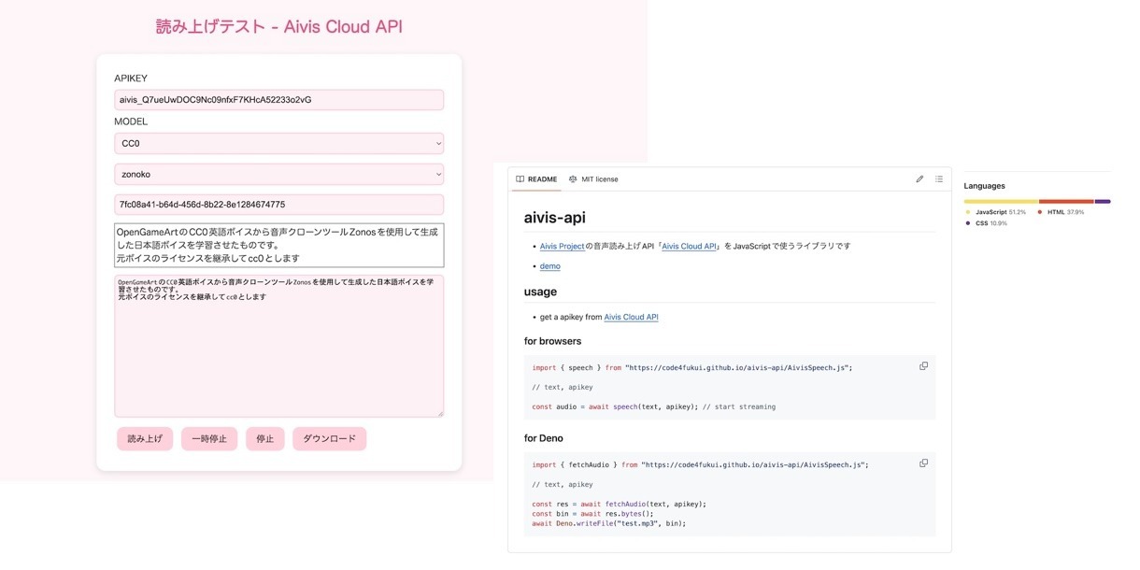1140x570 pixels.
Task: Click the yellow JavaScript segment of language bar
Action: tap(1002, 201)
